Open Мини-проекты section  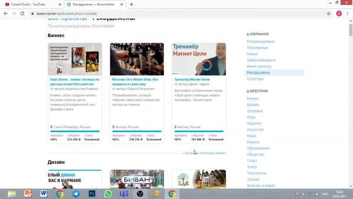pos(259,66)
